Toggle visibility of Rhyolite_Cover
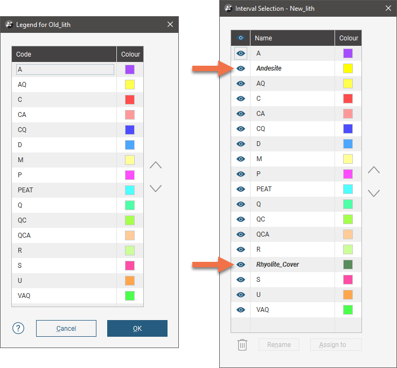 coord(241,265)
